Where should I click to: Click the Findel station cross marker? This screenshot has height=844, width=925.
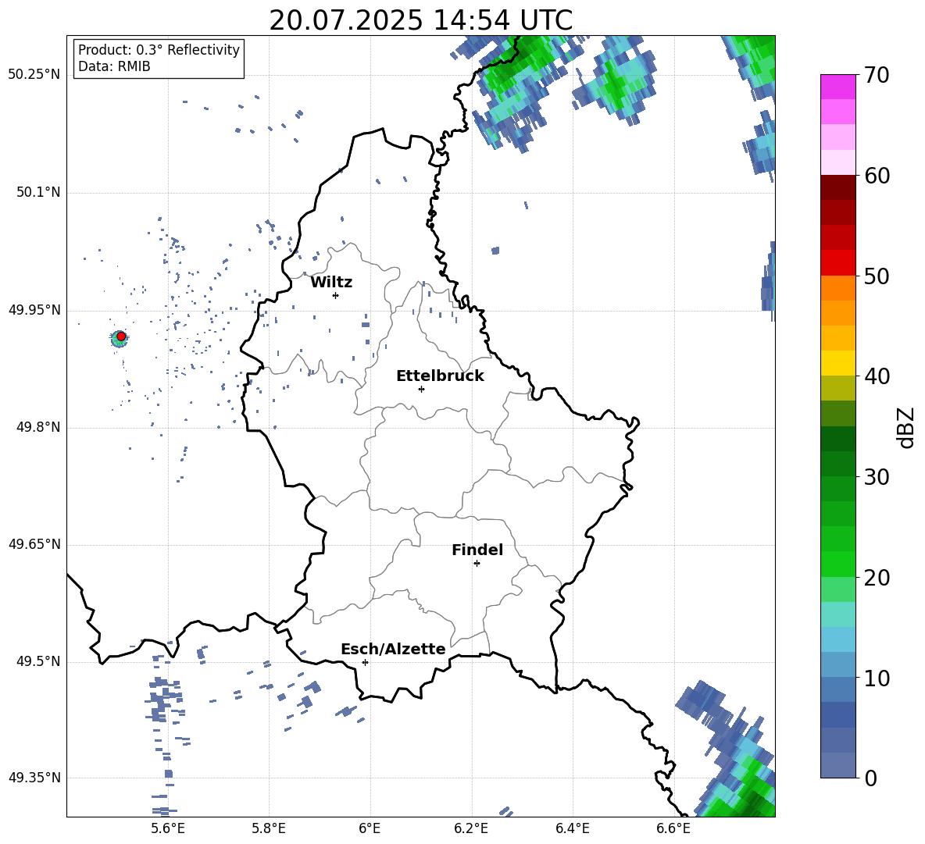click(477, 564)
